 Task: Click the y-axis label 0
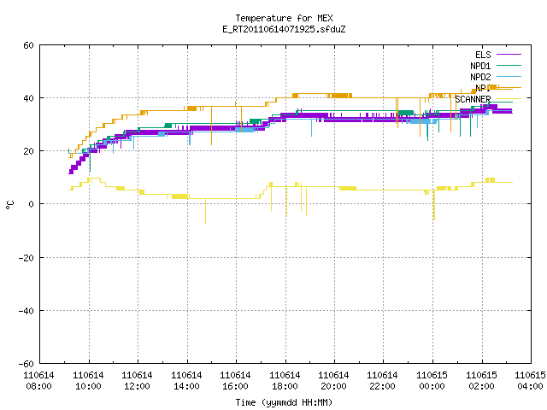point(31,204)
